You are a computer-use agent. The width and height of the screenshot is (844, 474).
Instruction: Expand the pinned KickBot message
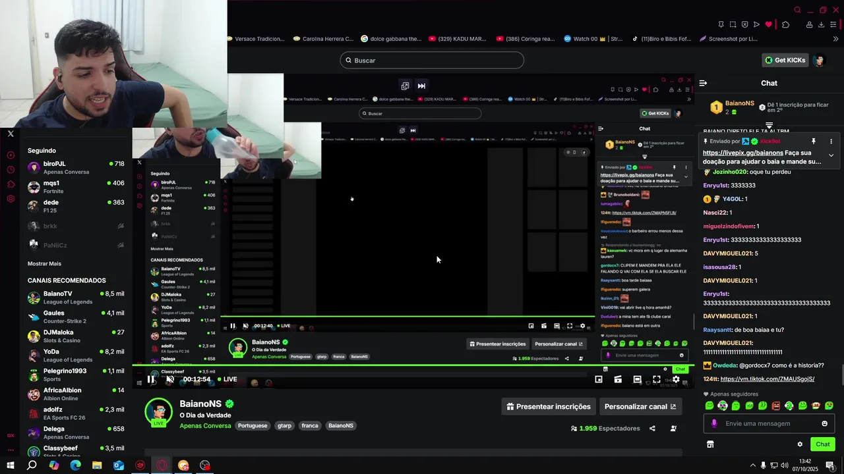(831, 155)
